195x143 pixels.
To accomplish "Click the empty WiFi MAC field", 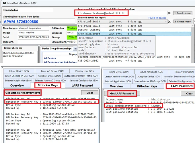I will [34, 42].
